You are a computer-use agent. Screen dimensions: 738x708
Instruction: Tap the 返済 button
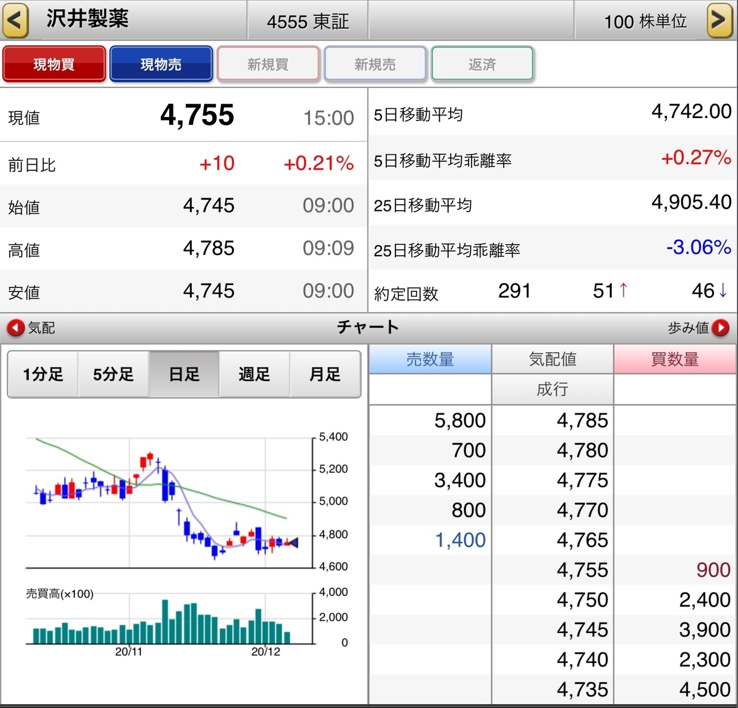482,64
